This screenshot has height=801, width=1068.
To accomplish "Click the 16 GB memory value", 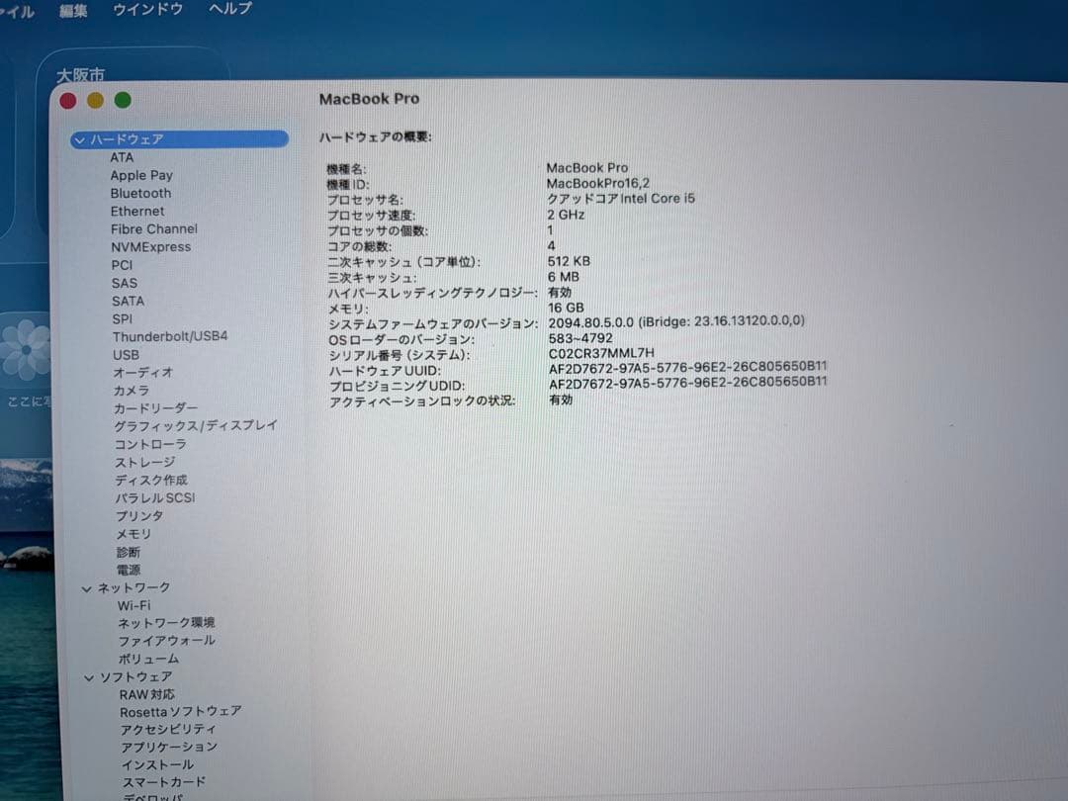I will point(566,308).
